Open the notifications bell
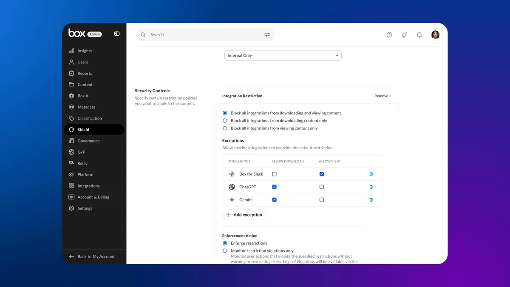The height and width of the screenshot is (287, 510). (419, 35)
